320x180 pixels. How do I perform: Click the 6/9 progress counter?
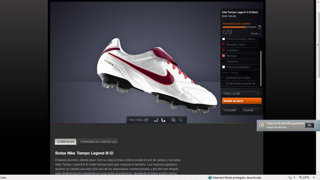point(227,32)
